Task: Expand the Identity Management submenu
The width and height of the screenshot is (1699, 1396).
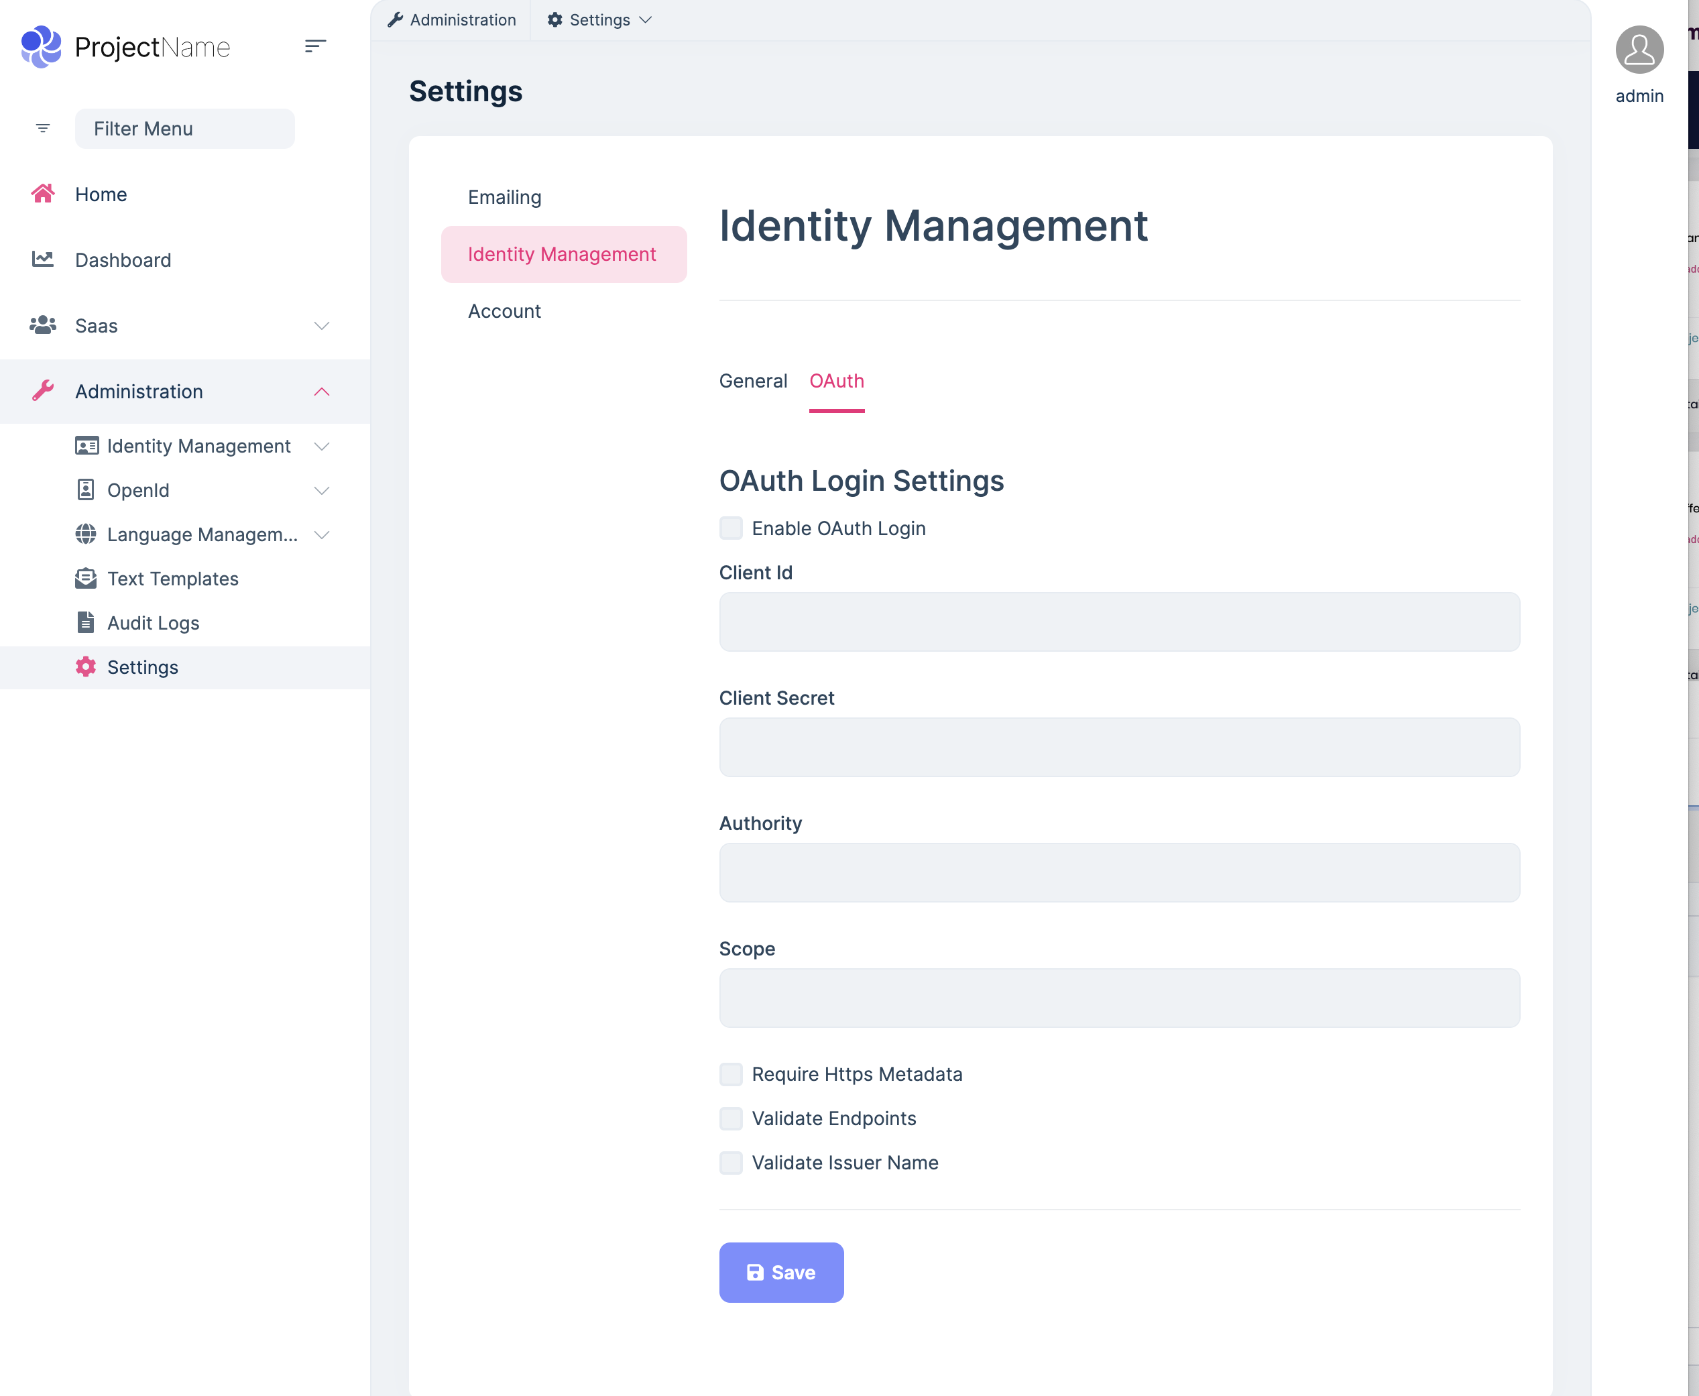Action: (322, 447)
